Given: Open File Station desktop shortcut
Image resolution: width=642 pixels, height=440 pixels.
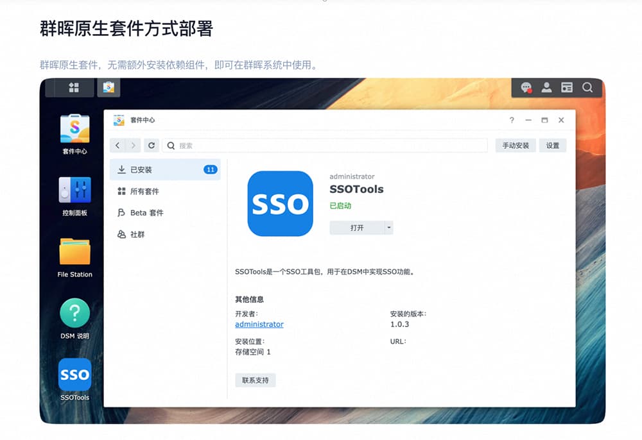Looking at the screenshot, I should (x=74, y=258).
